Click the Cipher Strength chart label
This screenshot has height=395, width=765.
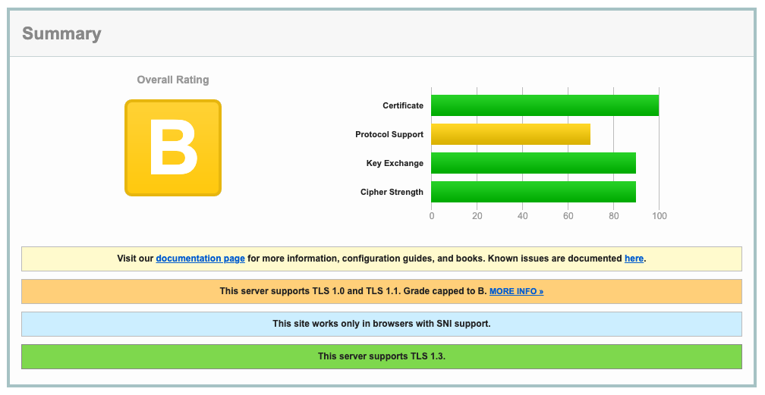(x=392, y=192)
